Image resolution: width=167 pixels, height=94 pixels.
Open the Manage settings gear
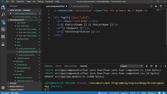[3, 88]
